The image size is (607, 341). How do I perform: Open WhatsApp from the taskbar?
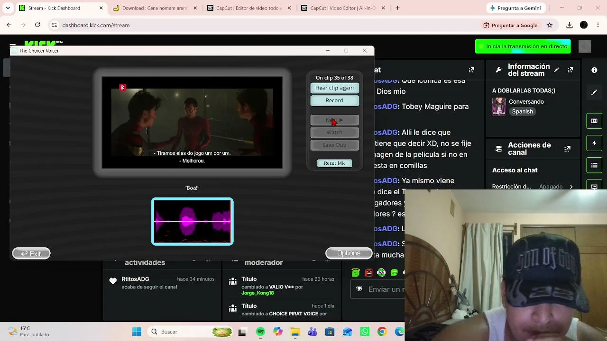click(364, 332)
